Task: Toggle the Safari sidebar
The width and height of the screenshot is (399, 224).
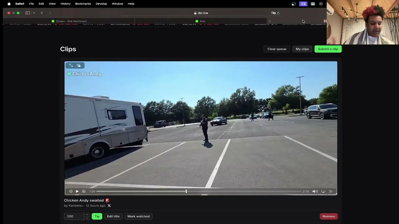Action: (x=28, y=13)
